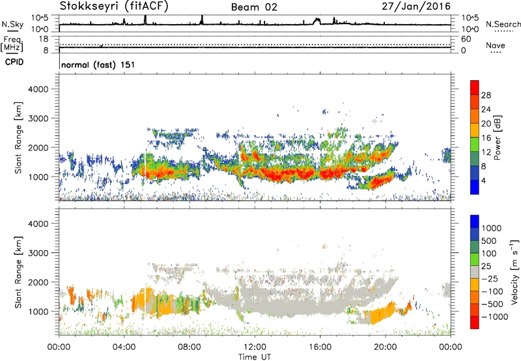
Task: Click the 'Beam 02' label
Action: (x=254, y=7)
